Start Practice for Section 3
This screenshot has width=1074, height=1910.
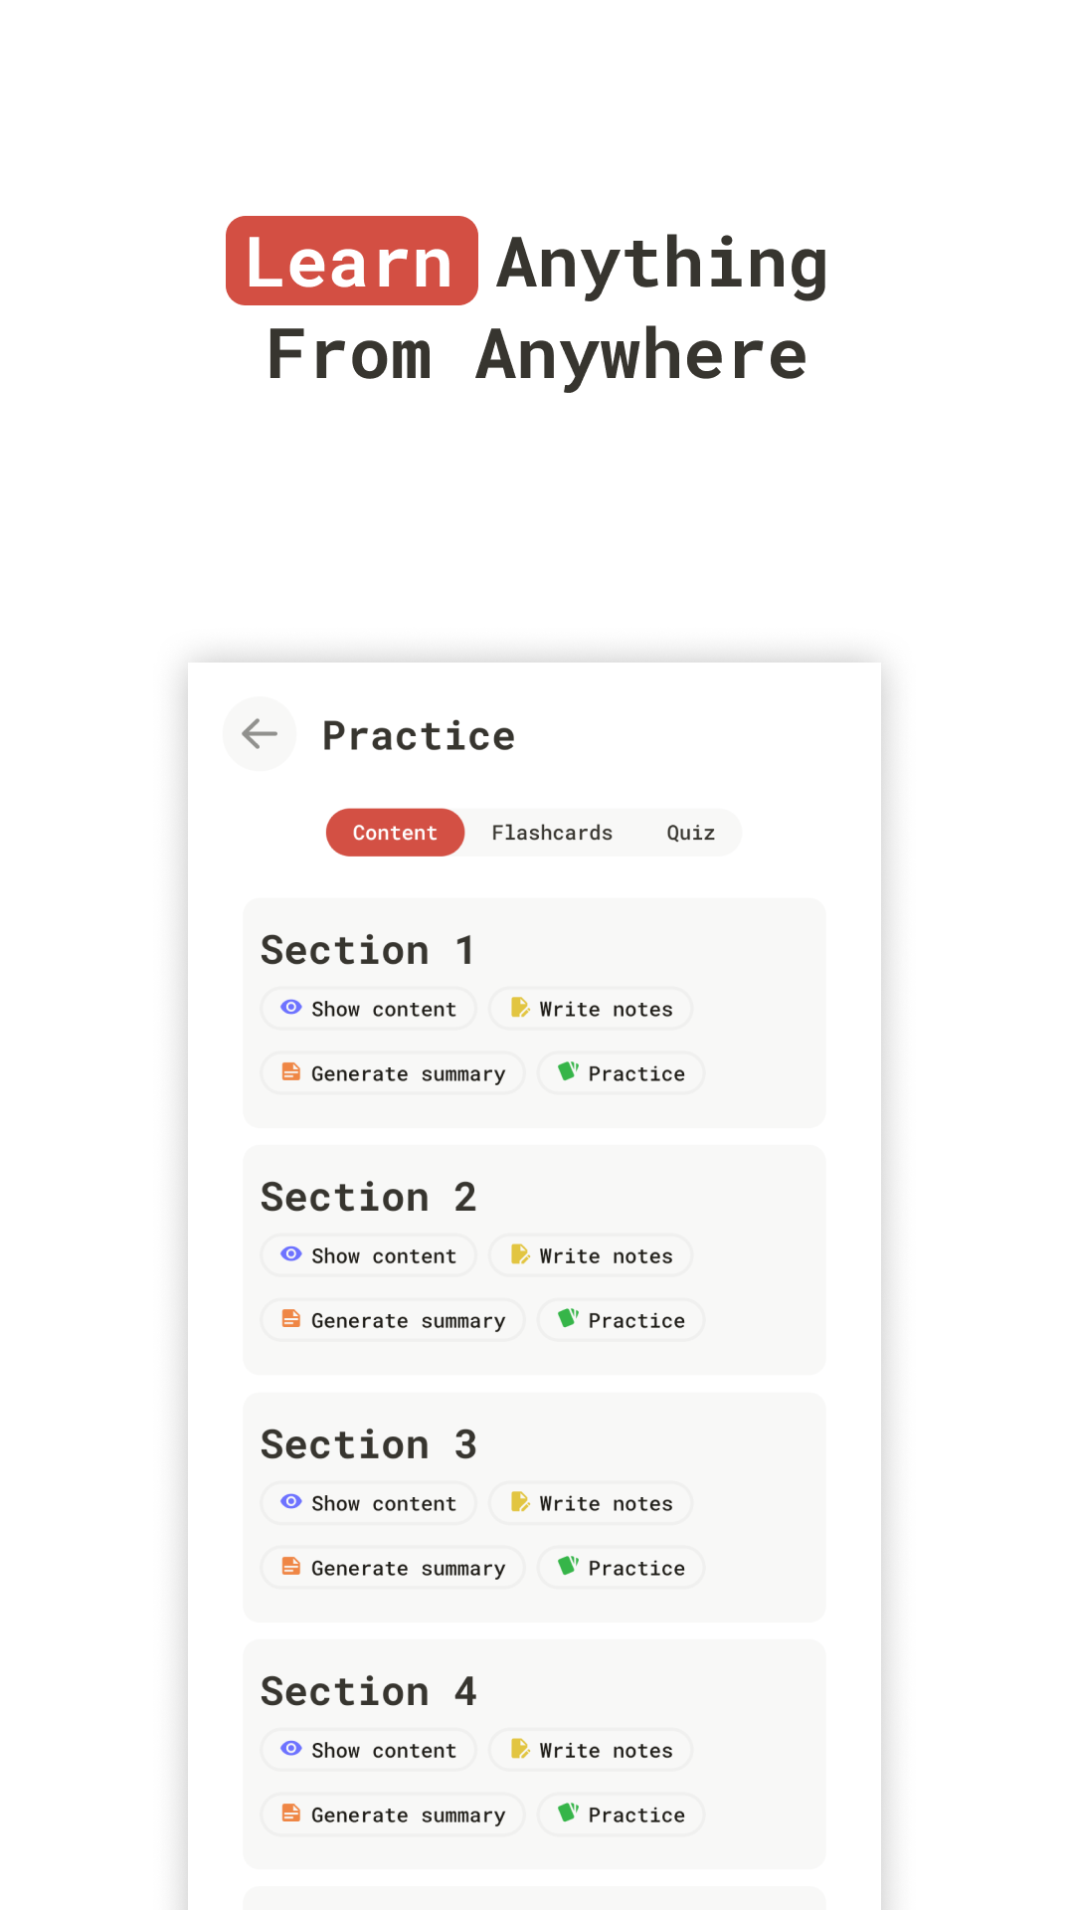[x=622, y=1568]
